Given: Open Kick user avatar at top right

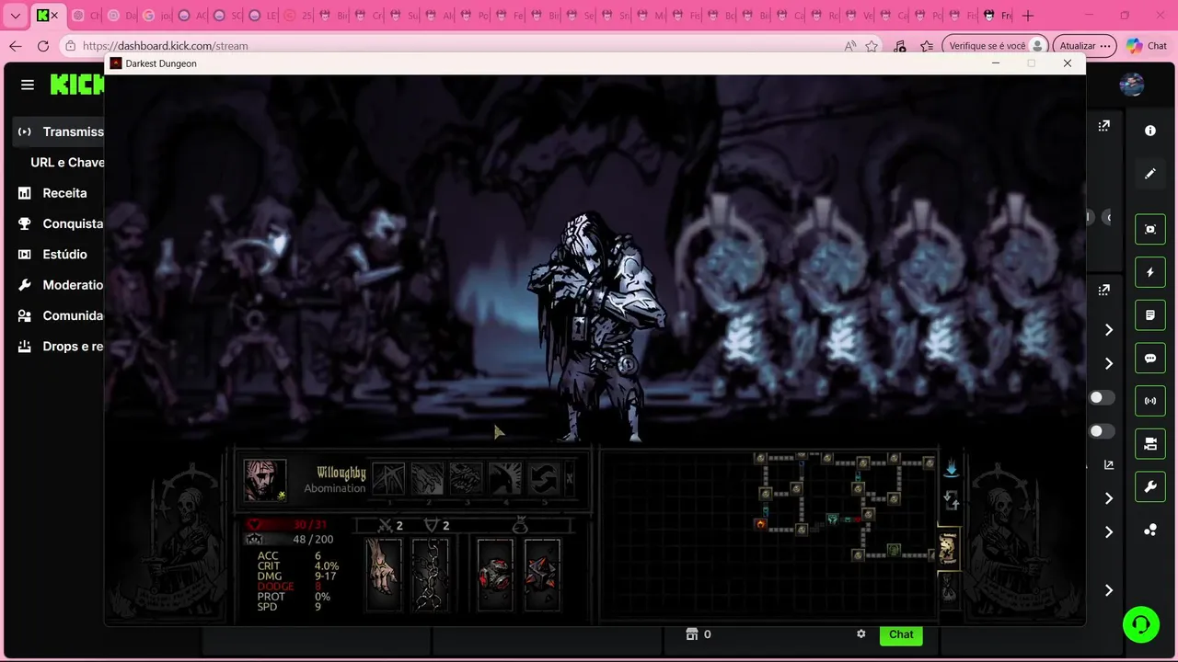Looking at the screenshot, I should tap(1131, 85).
